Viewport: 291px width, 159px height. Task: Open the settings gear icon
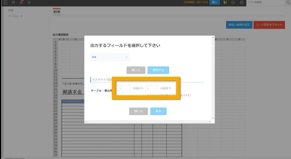click(233, 2)
